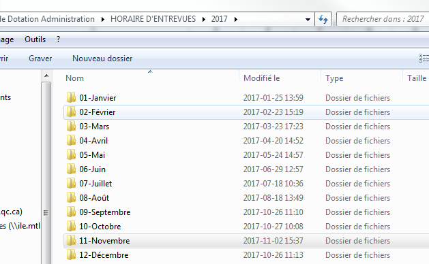Click the date 2017-11-02 15:37

pos(273,240)
